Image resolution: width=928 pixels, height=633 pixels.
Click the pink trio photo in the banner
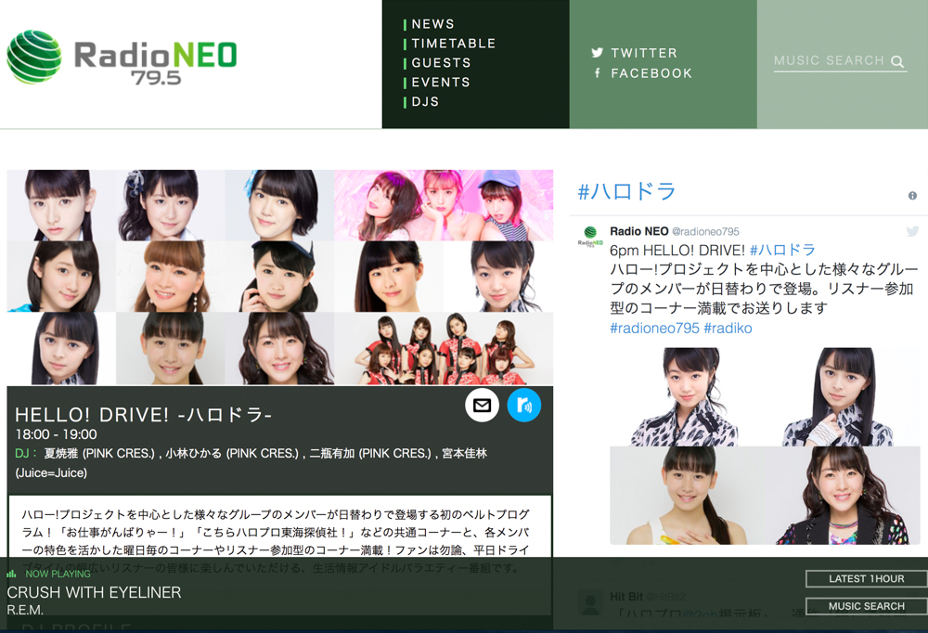point(444,205)
